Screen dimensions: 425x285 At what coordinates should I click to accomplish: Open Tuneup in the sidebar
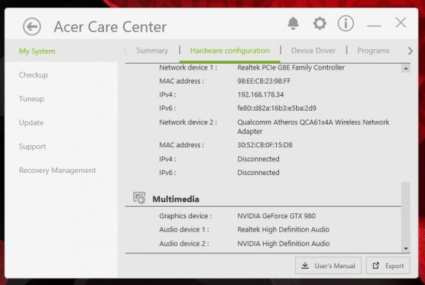pos(32,99)
